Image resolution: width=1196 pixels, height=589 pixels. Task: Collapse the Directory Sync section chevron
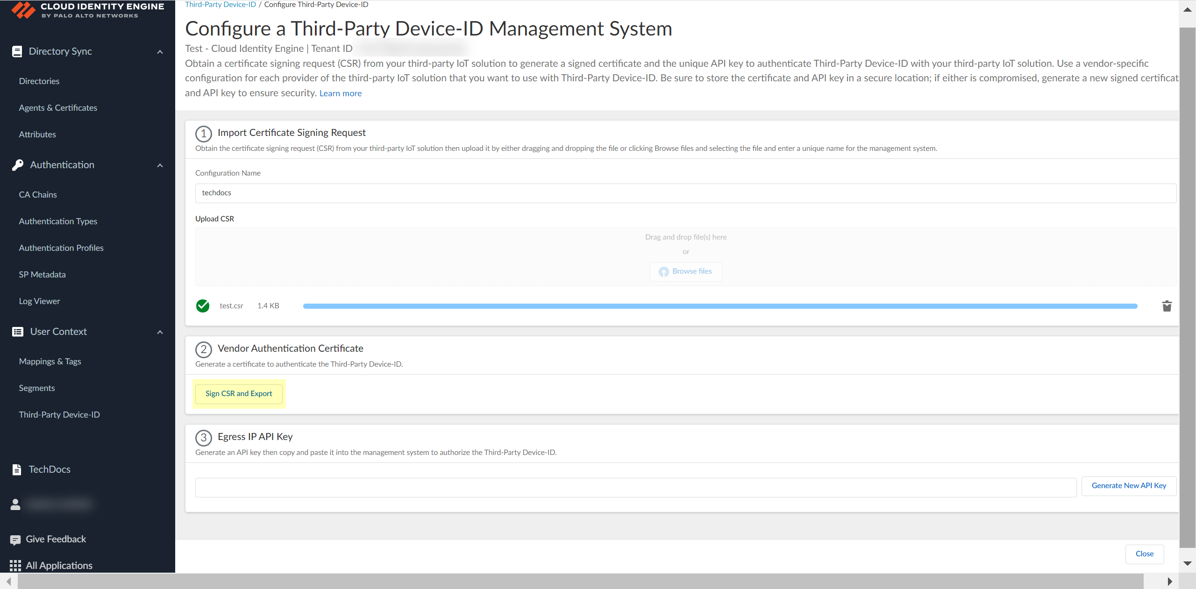[x=160, y=52]
